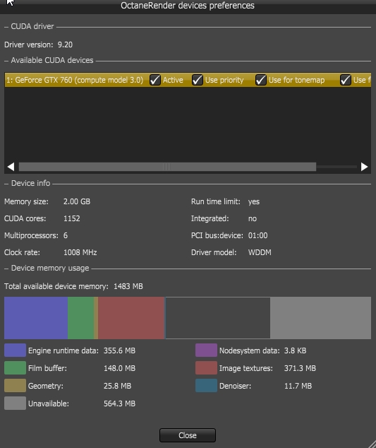Click the right scroll arrow of device list

364,167
